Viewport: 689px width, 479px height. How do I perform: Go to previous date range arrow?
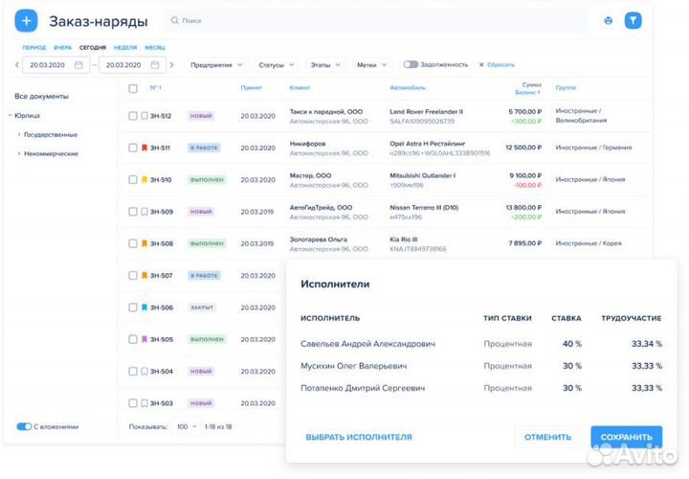pyautogui.click(x=17, y=65)
